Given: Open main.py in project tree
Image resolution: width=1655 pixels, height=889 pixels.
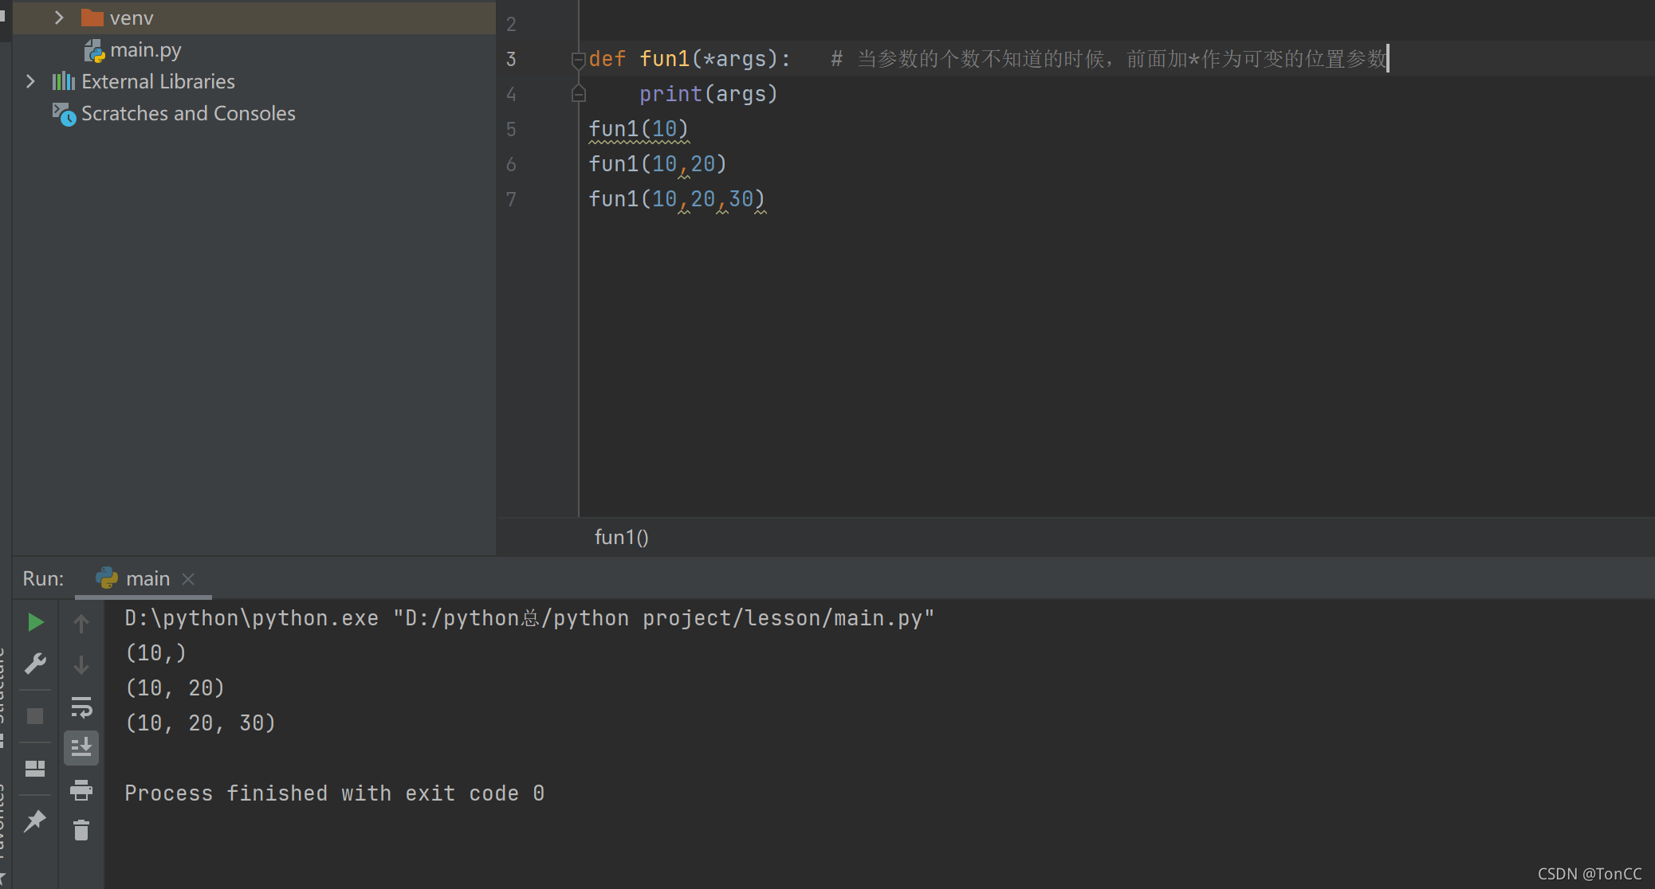Looking at the screenshot, I should coord(146,50).
